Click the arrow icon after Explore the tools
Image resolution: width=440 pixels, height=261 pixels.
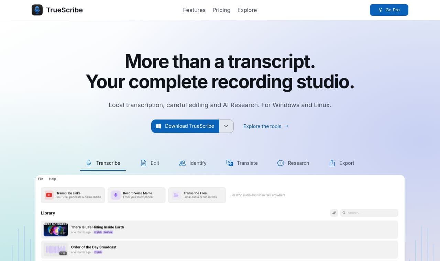(x=286, y=126)
